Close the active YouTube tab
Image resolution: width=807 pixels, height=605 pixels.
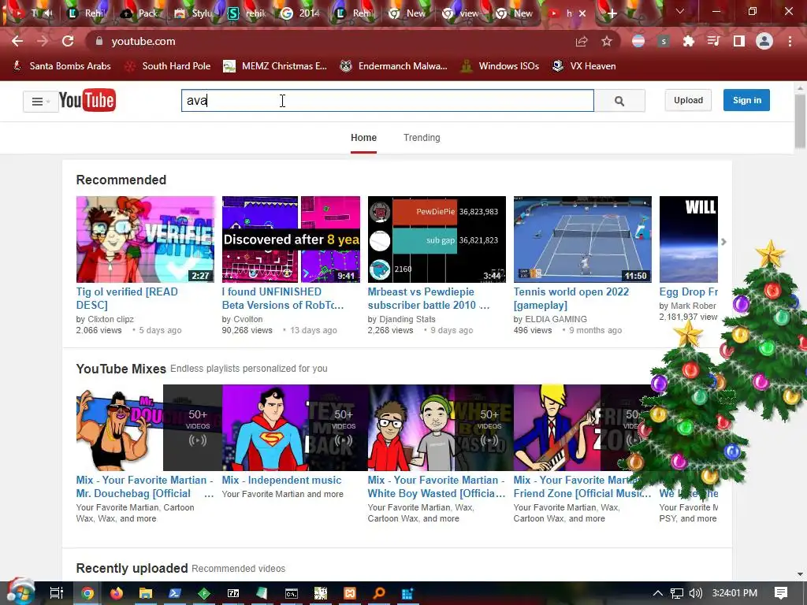(582, 13)
